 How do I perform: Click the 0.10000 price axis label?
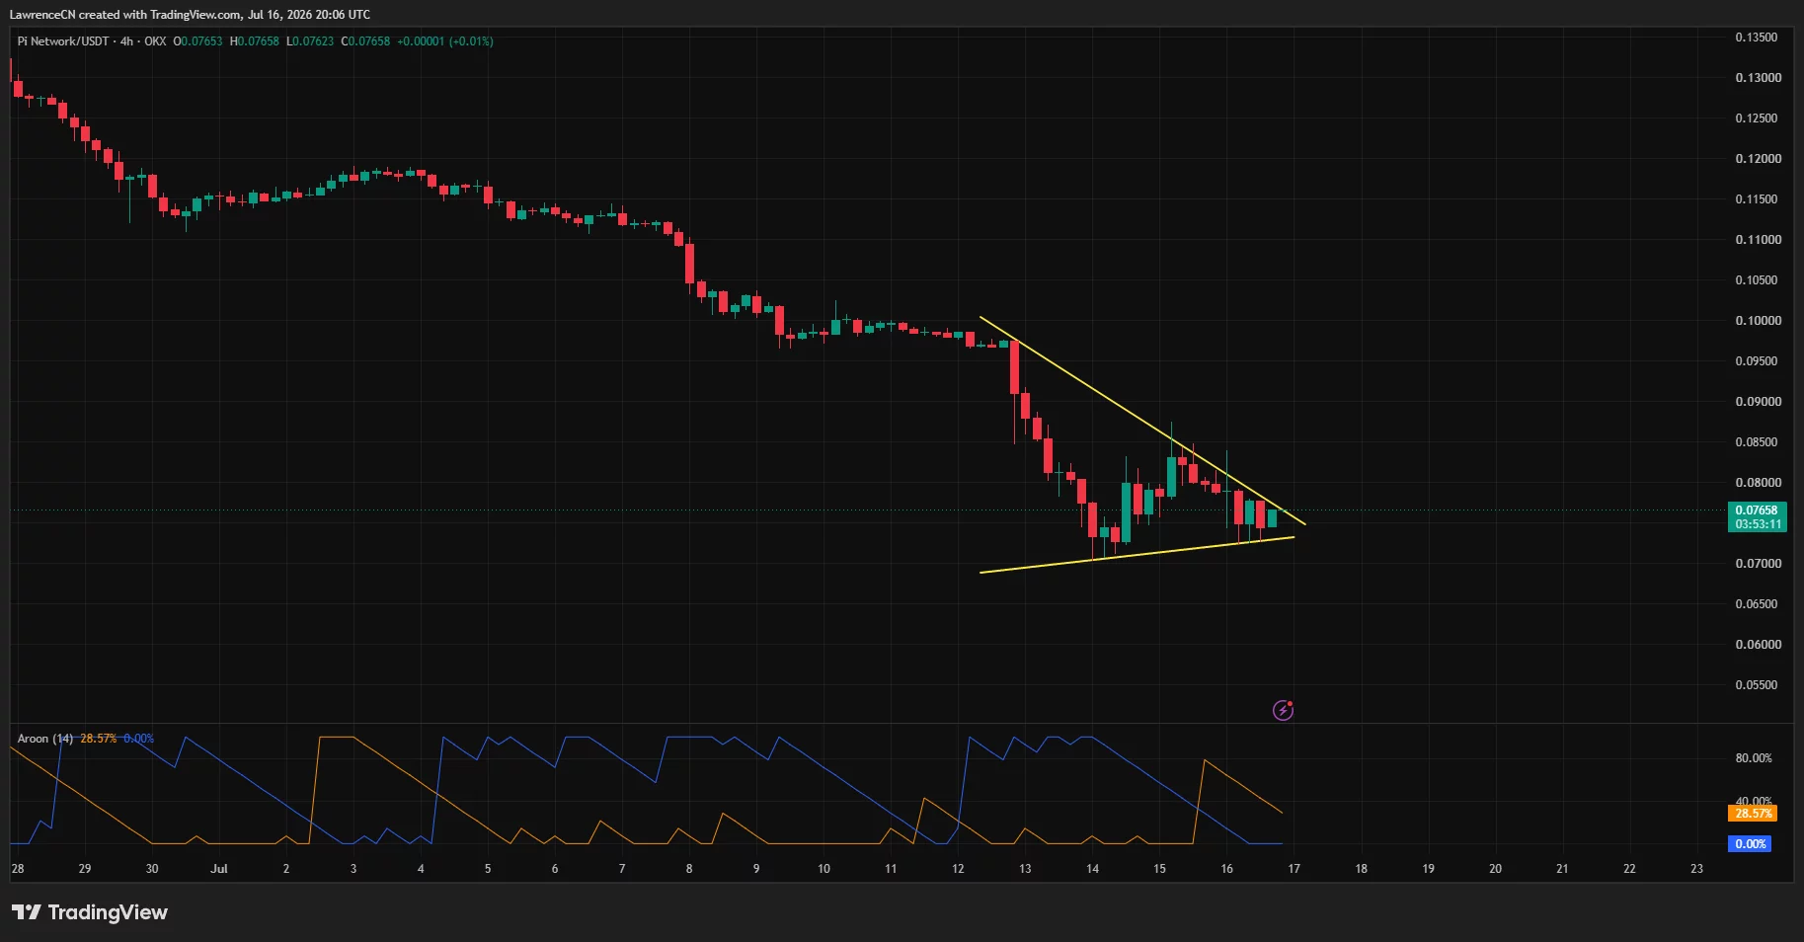coord(1758,321)
